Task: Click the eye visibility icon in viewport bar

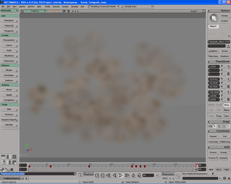Action: pyautogui.click(x=68, y=11)
